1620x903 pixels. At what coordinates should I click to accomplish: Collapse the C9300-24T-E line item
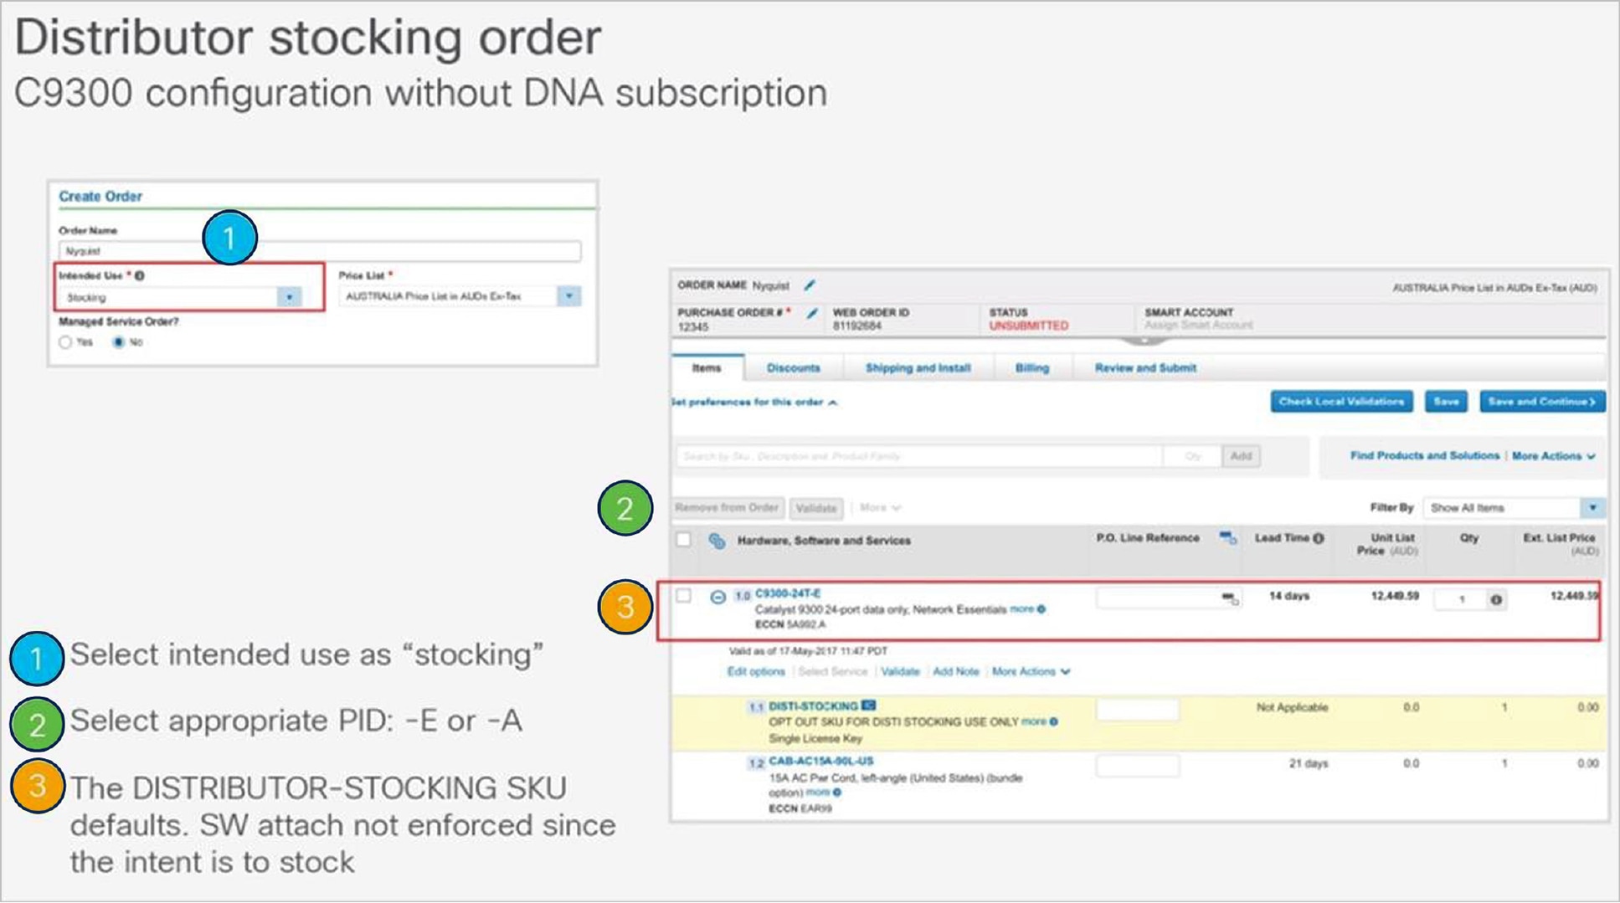(717, 597)
